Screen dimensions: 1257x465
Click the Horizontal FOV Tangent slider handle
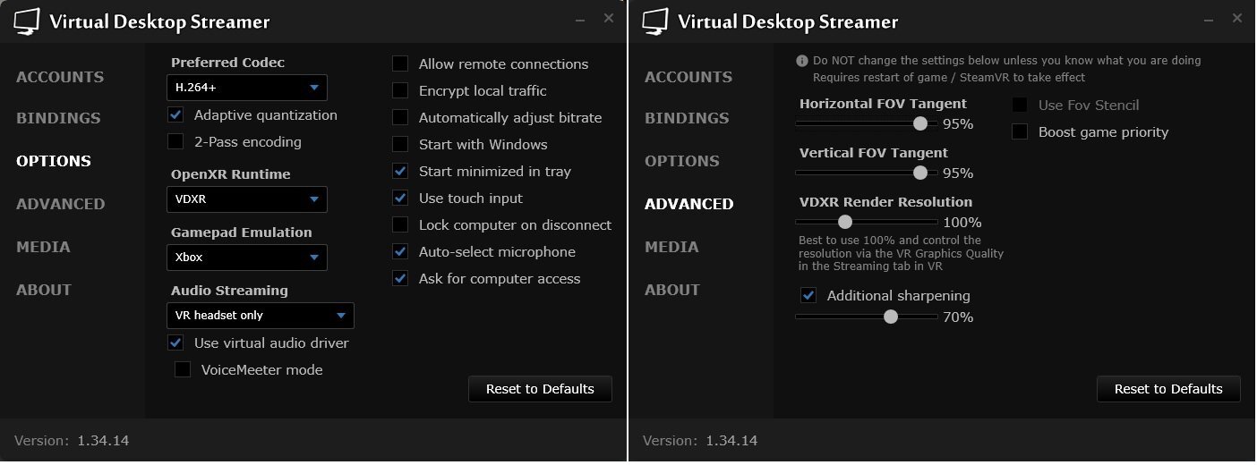point(919,123)
